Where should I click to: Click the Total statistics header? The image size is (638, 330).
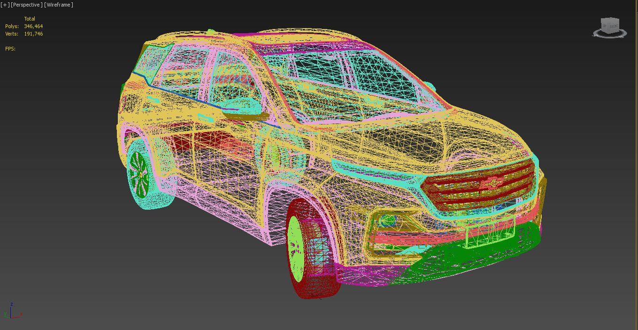[x=30, y=19]
